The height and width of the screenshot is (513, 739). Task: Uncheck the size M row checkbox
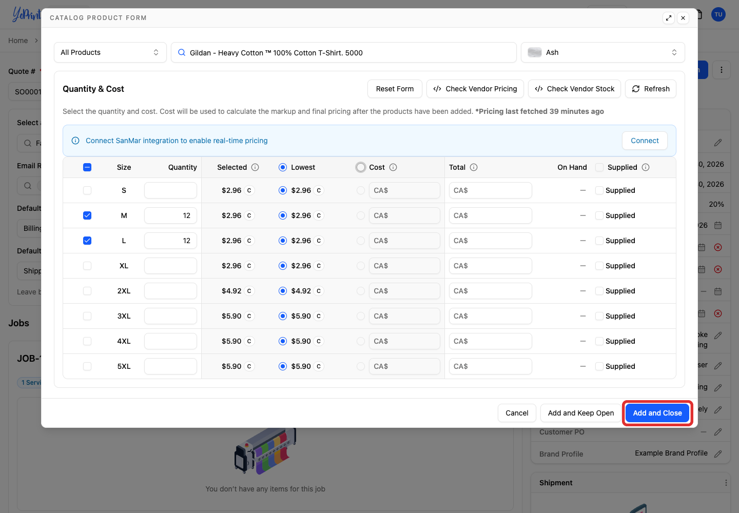point(87,215)
